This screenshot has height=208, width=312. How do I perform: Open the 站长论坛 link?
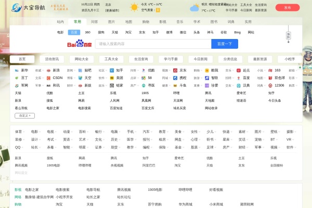point(124,197)
